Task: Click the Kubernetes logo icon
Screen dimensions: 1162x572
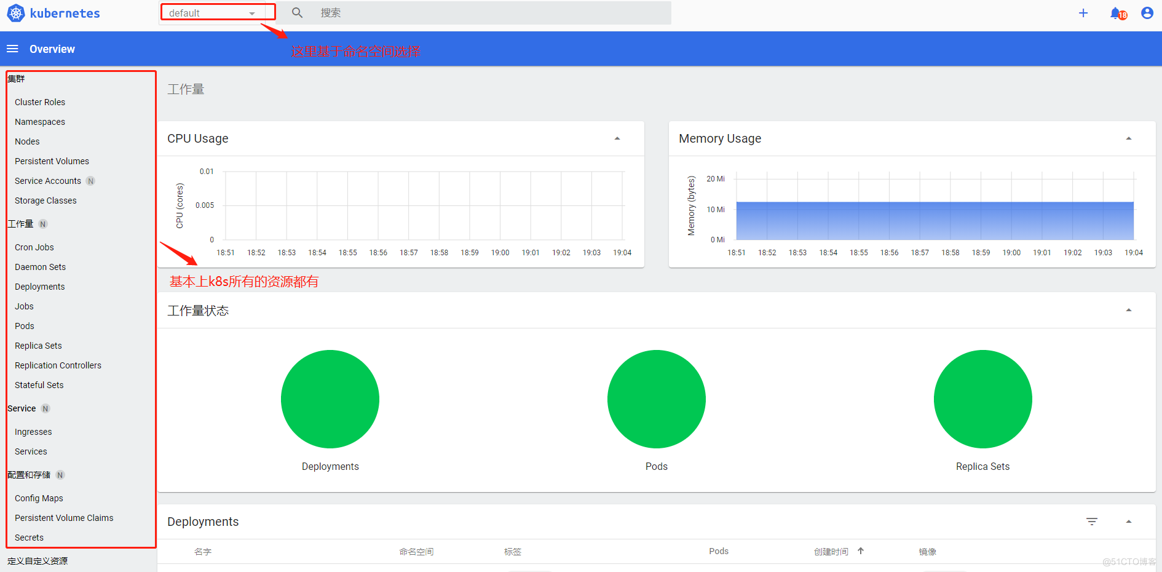Action: click(15, 13)
